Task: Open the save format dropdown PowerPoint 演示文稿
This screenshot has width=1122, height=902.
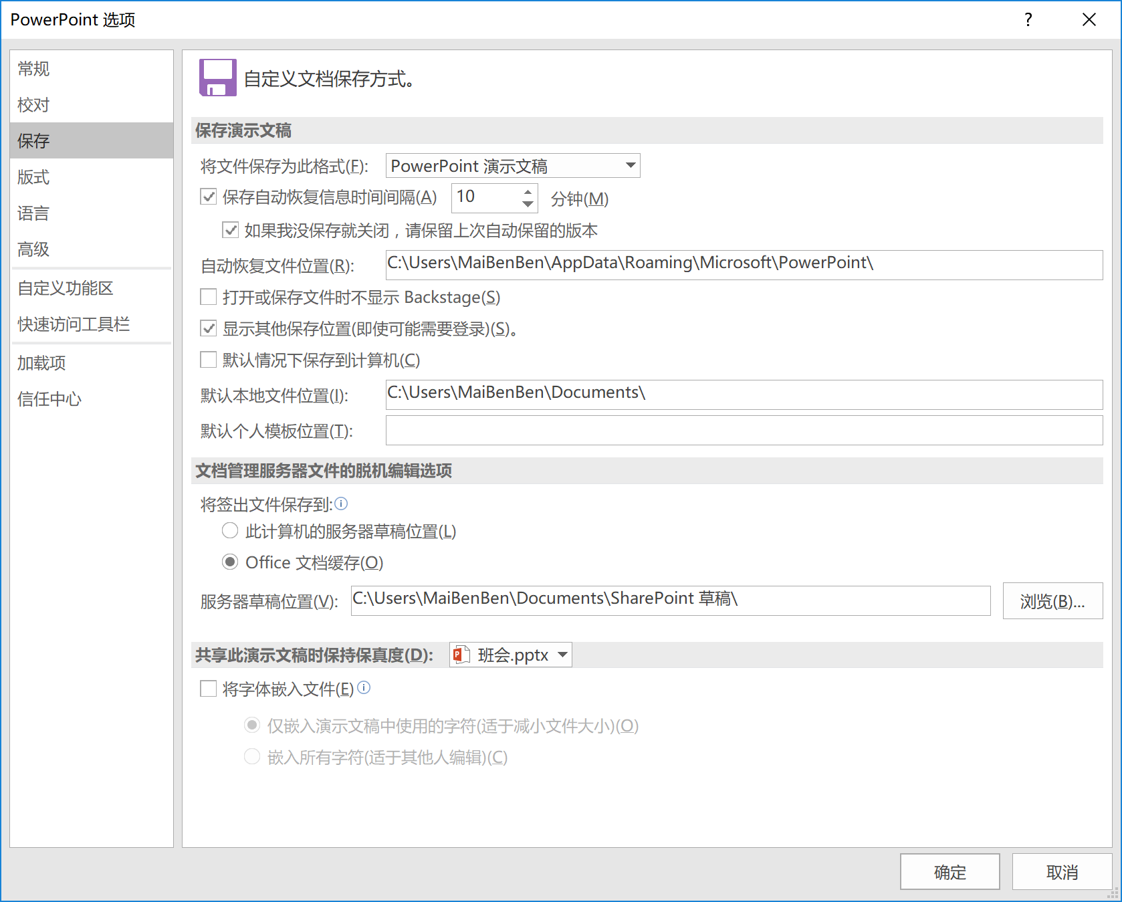Action: [513, 166]
